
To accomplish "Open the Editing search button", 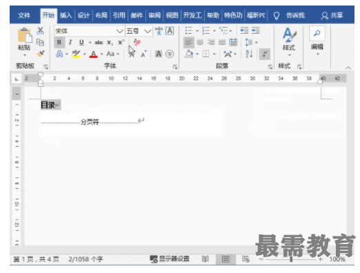I will pyautogui.click(x=317, y=41).
